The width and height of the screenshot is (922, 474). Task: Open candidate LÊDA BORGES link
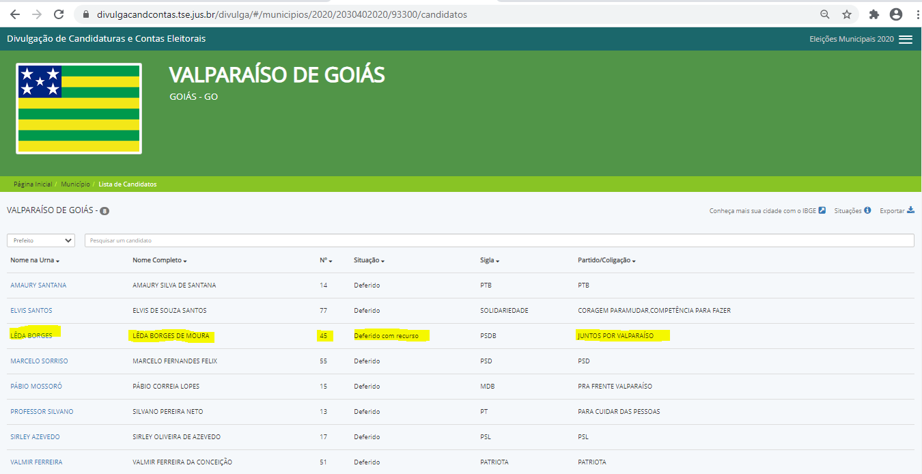tap(31, 335)
